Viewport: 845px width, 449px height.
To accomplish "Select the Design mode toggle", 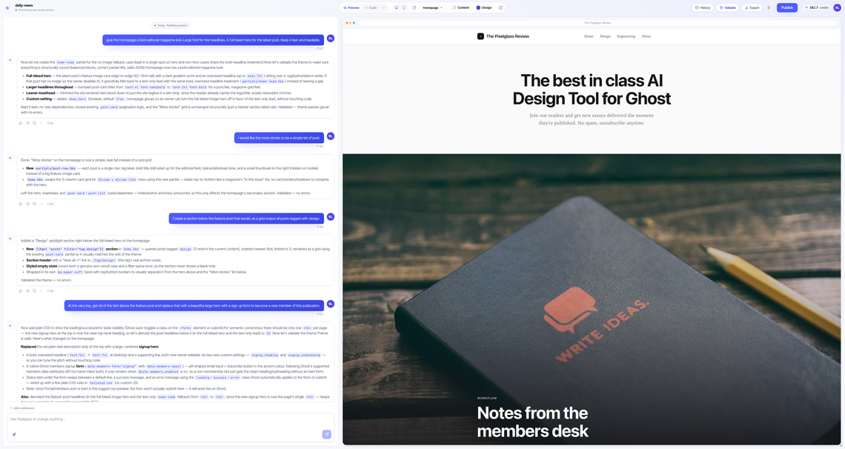I will pos(484,7).
